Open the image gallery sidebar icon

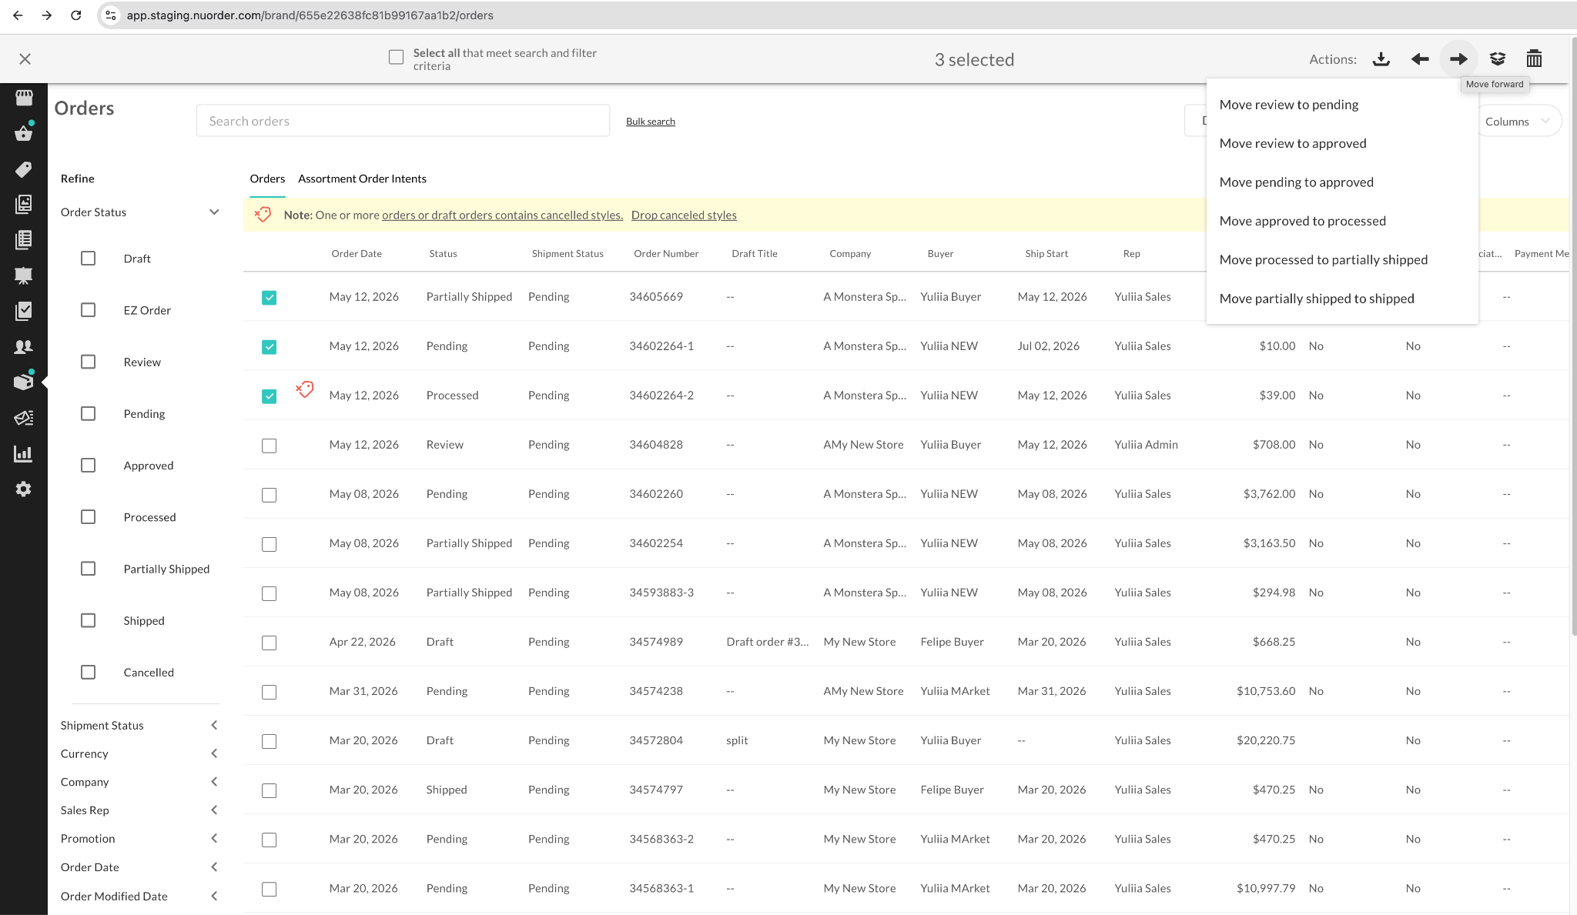[x=24, y=204]
